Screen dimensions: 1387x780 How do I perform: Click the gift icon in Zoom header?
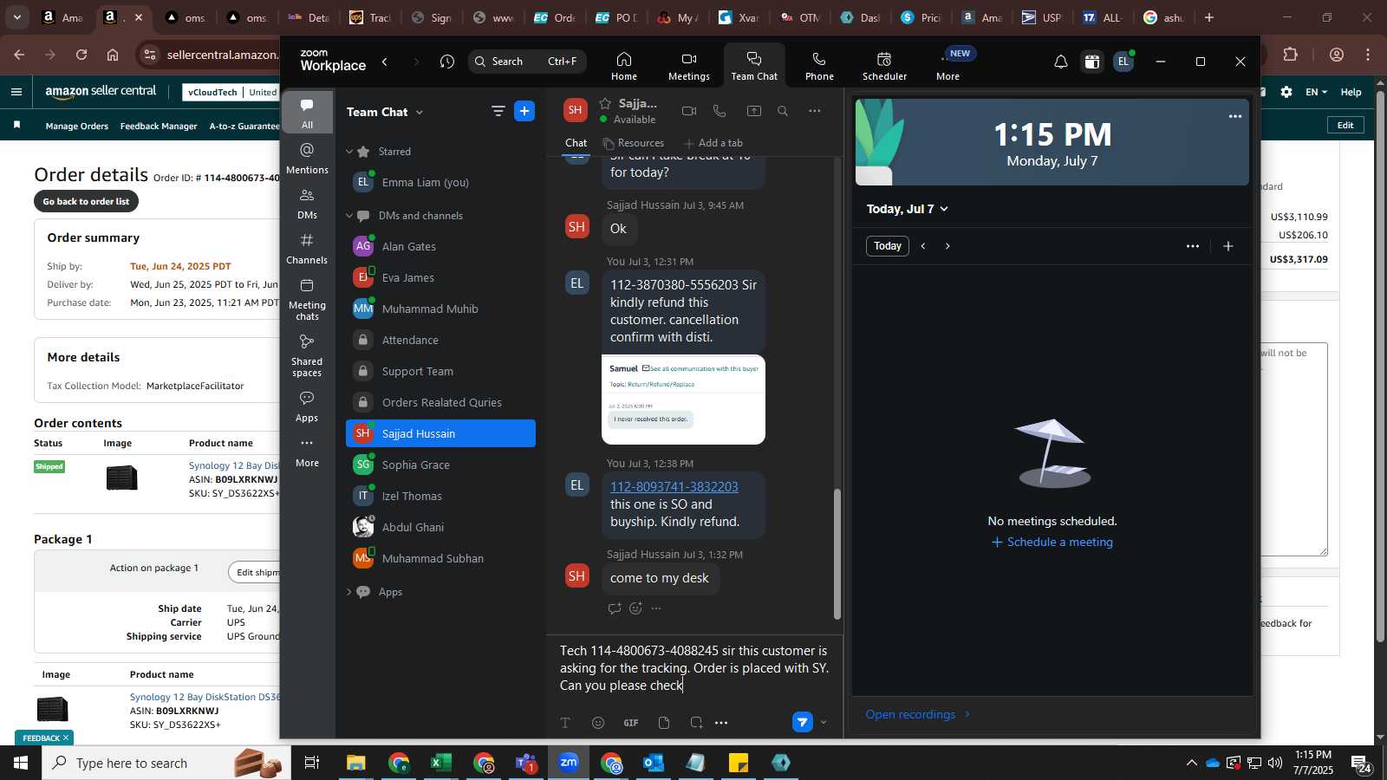(x=1092, y=62)
